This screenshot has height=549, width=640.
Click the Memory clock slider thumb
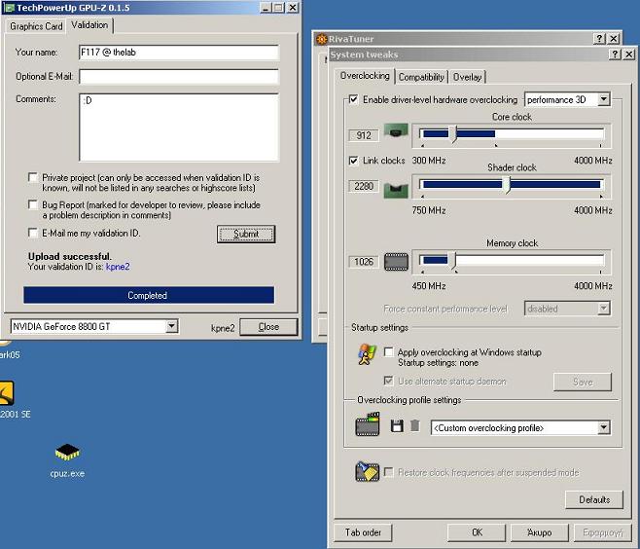[452, 261]
